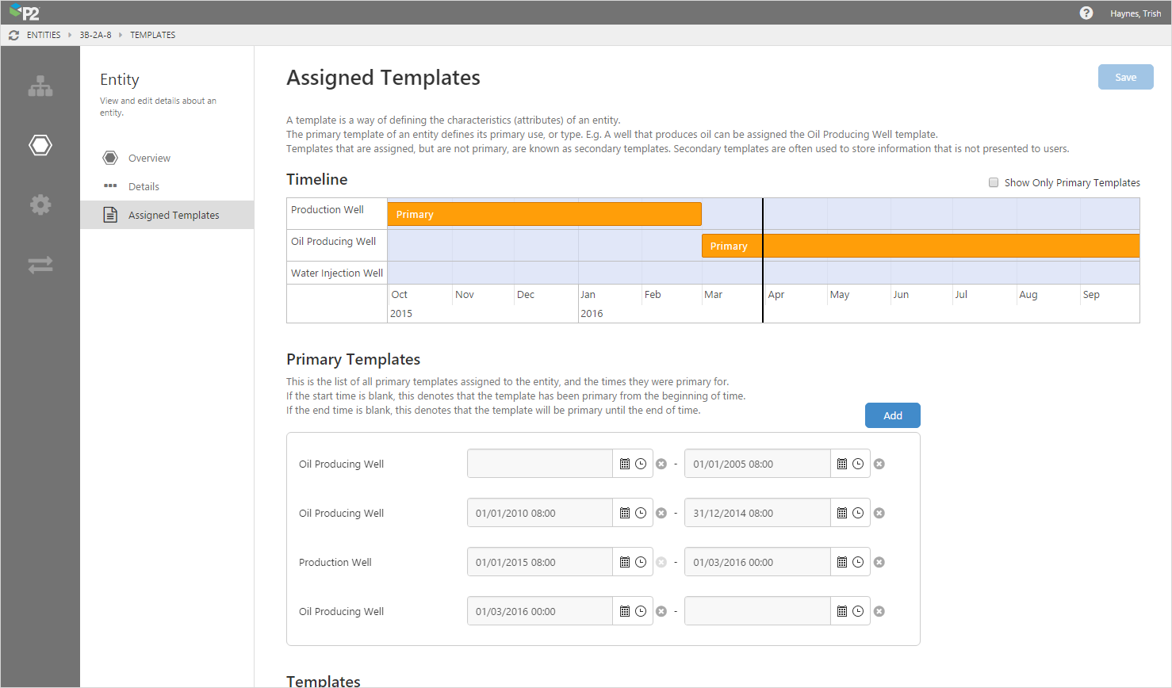
Task: Select Assigned Templates in the entity menu
Action: point(174,215)
